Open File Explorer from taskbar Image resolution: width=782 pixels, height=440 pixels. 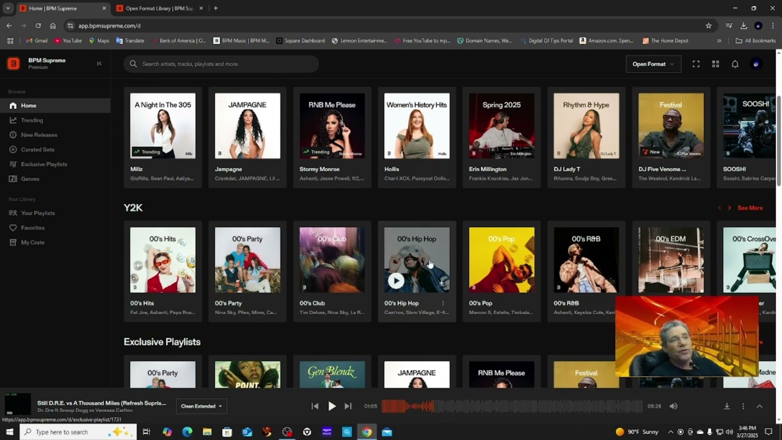pos(207,432)
